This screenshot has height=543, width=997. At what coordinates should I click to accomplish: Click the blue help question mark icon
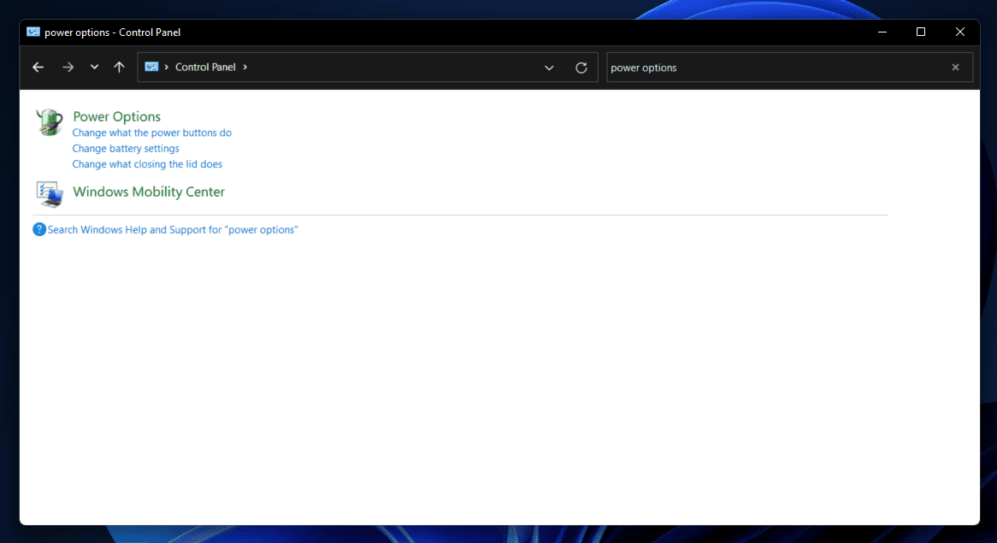click(x=39, y=229)
